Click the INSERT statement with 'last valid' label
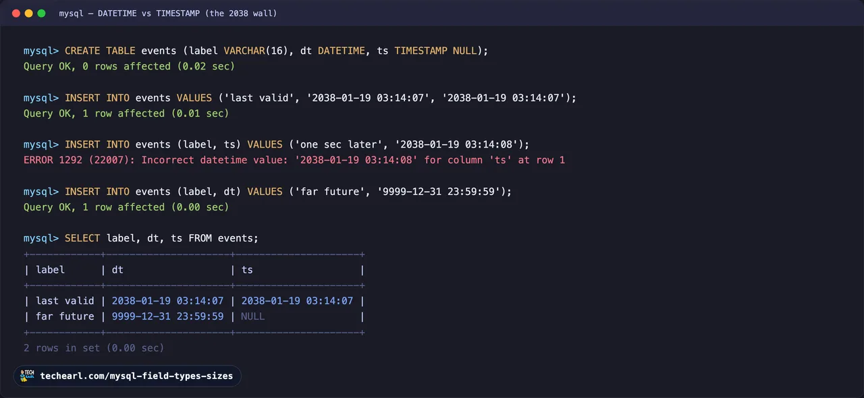The image size is (864, 398). point(300,98)
